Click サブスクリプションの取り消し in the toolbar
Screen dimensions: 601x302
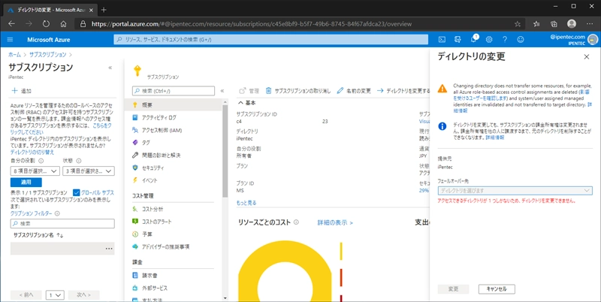pos(297,91)
